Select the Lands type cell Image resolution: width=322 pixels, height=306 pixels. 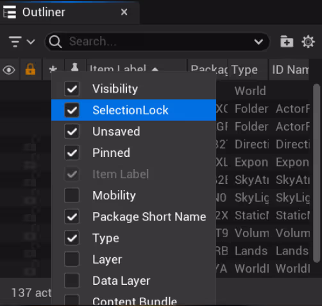(x=251, y=251)
